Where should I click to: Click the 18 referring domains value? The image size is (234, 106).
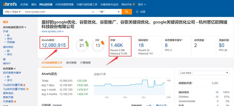point(141,45)
